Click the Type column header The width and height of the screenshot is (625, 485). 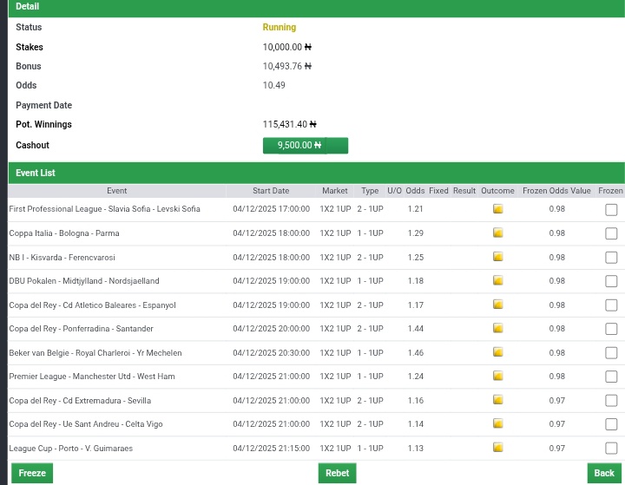click(x=370, y=191)
